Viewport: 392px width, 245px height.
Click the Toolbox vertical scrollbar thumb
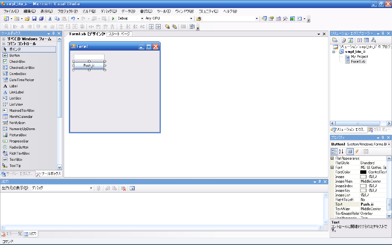[x=59, y=80]
